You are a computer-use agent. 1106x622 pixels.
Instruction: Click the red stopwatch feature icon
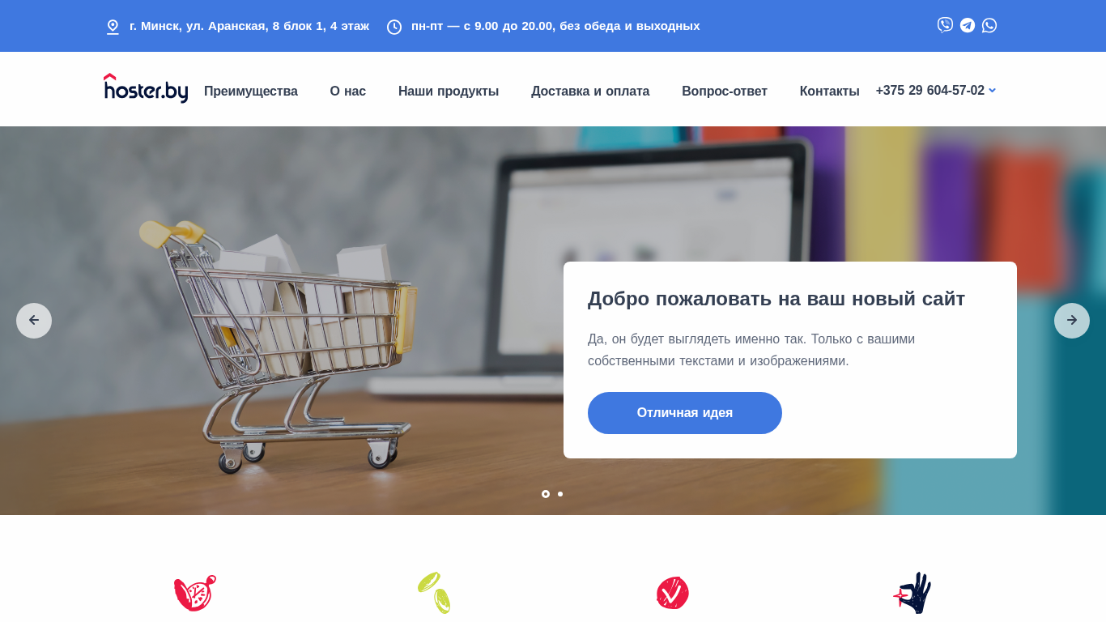[x=195, y=593]
